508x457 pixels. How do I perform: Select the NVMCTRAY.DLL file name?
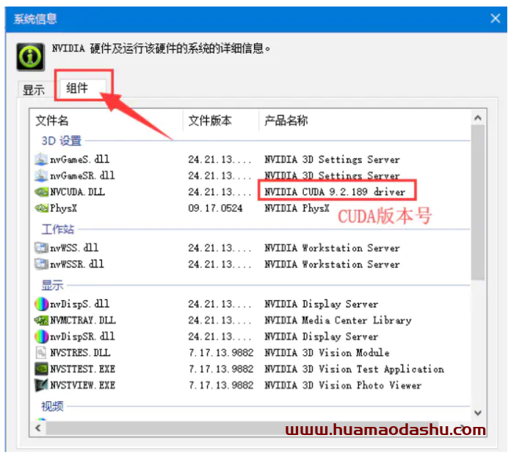pos(83,321)
